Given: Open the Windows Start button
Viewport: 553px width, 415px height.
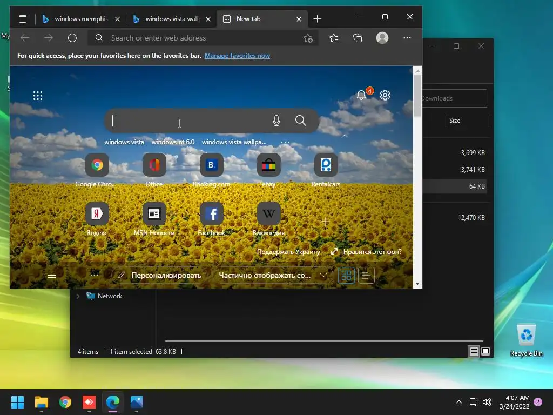Looking at the screenshot, I should click(x=17, y=402).
